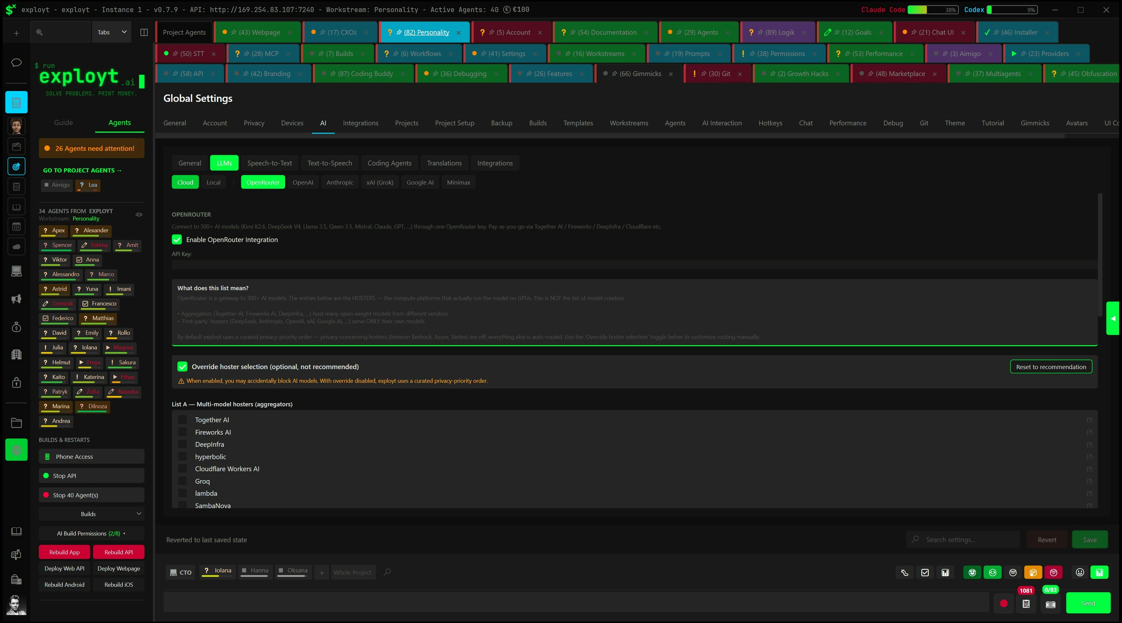The width and height of the screenshot is (1122, 623).
Task: Click the Claude Code usage bar
Action: (x=933, y=10)
